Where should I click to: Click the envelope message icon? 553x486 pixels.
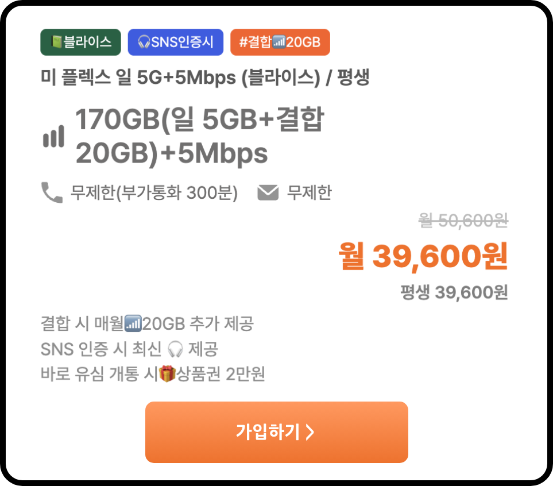click(268, 192)
